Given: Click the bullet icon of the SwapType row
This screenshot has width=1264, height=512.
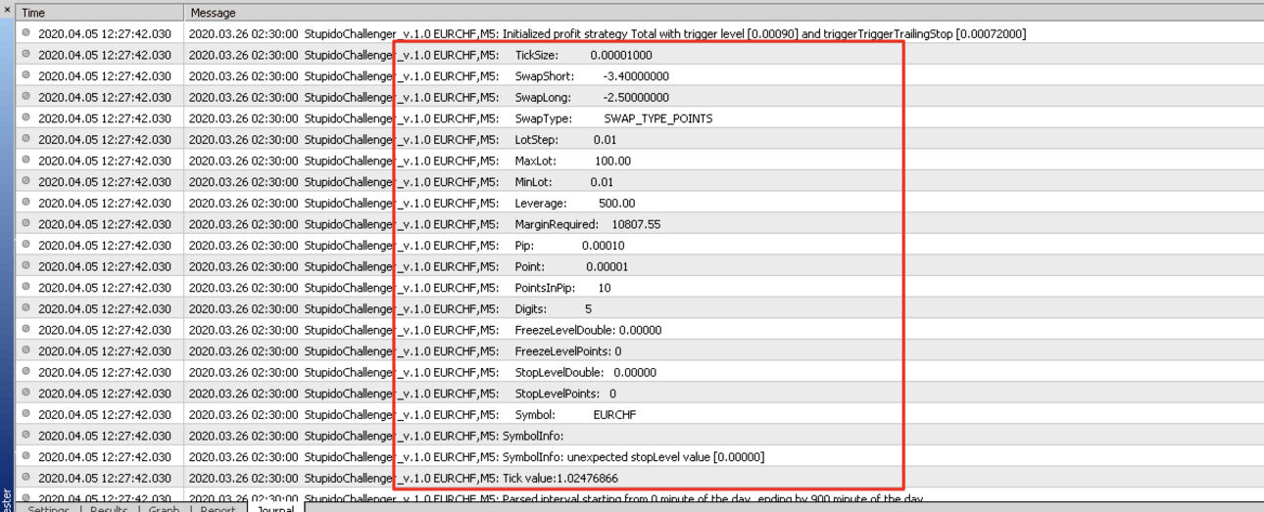Looking at the screenshot, I should pos(26,117).
